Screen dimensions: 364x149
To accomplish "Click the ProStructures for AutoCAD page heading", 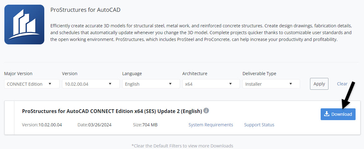I will [85, 10].
